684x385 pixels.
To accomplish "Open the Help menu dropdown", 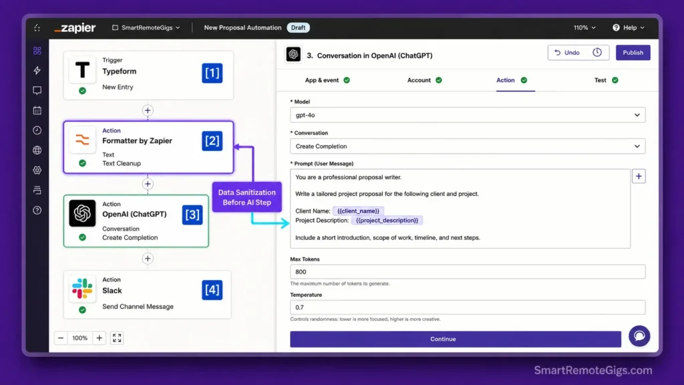I will 629,27.
